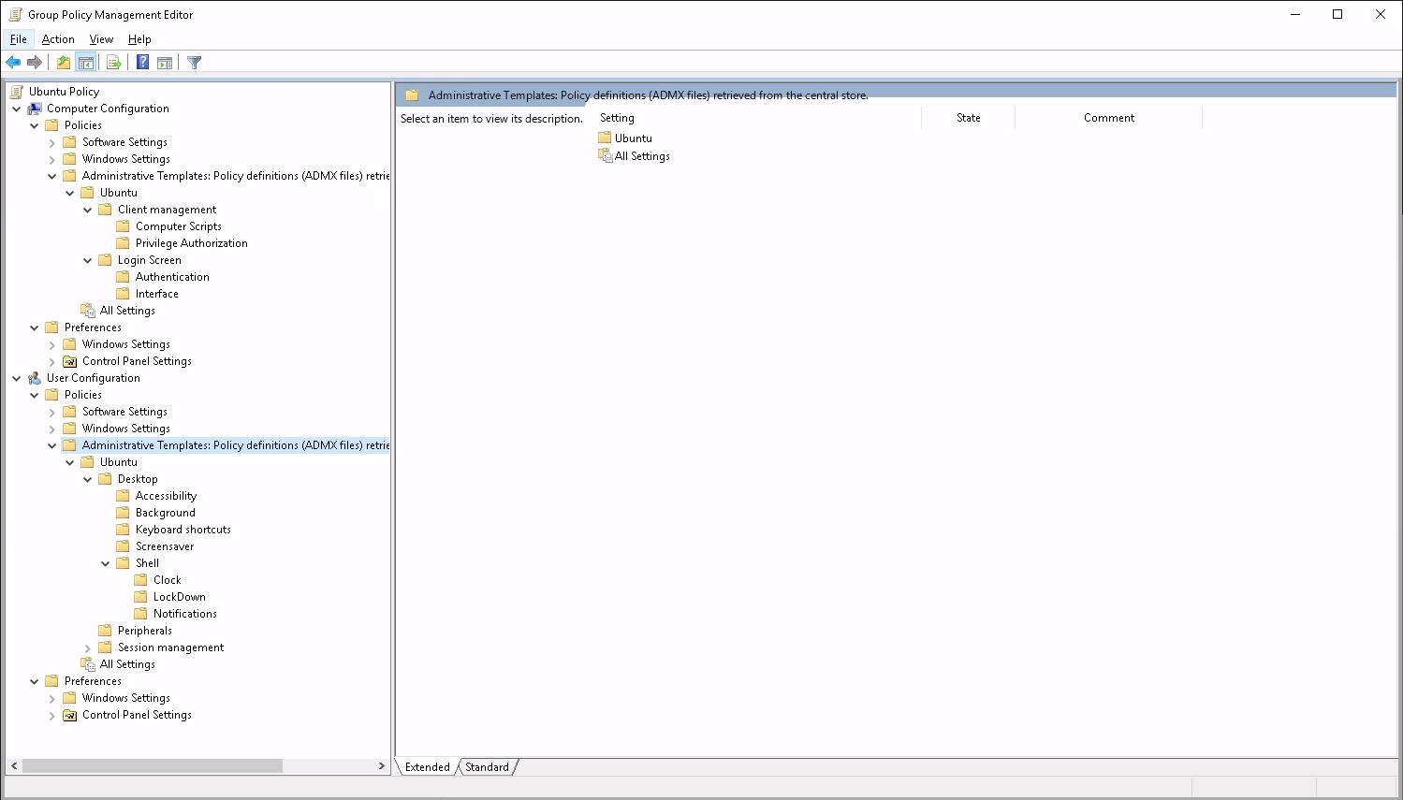
Task: Select Authentication folder
Action: point(172,277)
